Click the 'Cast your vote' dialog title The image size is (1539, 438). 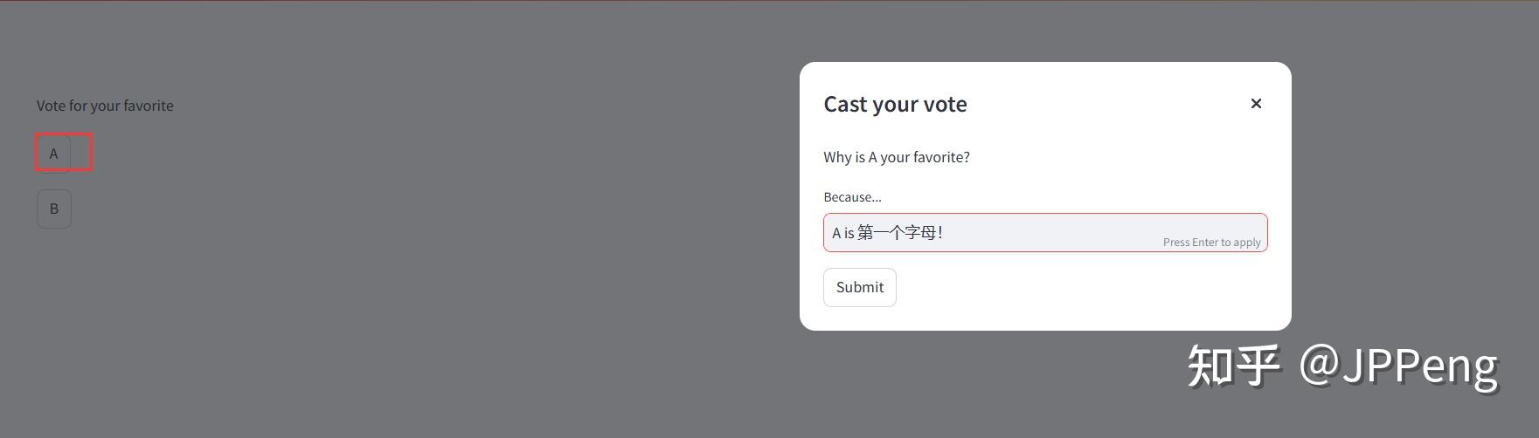pos(895,104)
